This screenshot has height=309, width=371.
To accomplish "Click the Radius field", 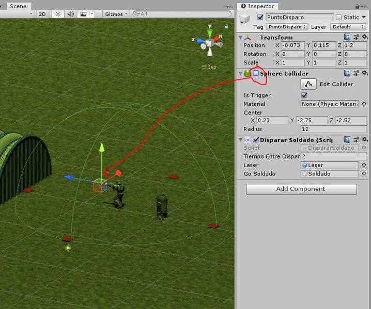I will click(x=334, y=129).
